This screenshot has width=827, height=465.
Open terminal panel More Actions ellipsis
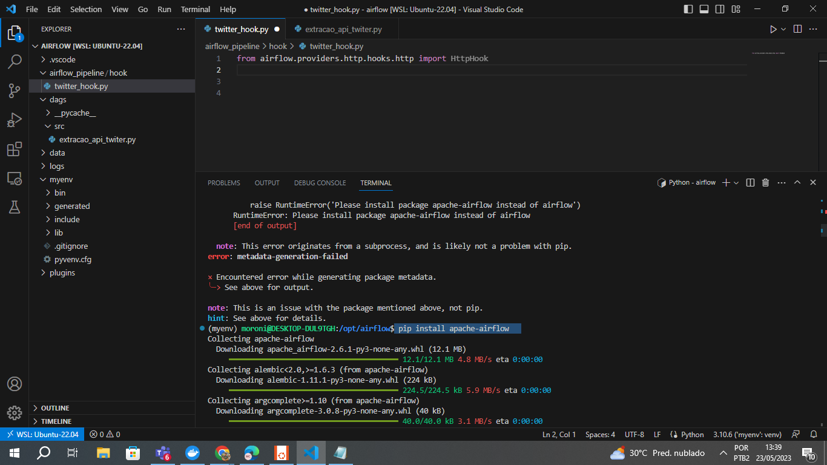pyautogui.click(x=782, y=182)
